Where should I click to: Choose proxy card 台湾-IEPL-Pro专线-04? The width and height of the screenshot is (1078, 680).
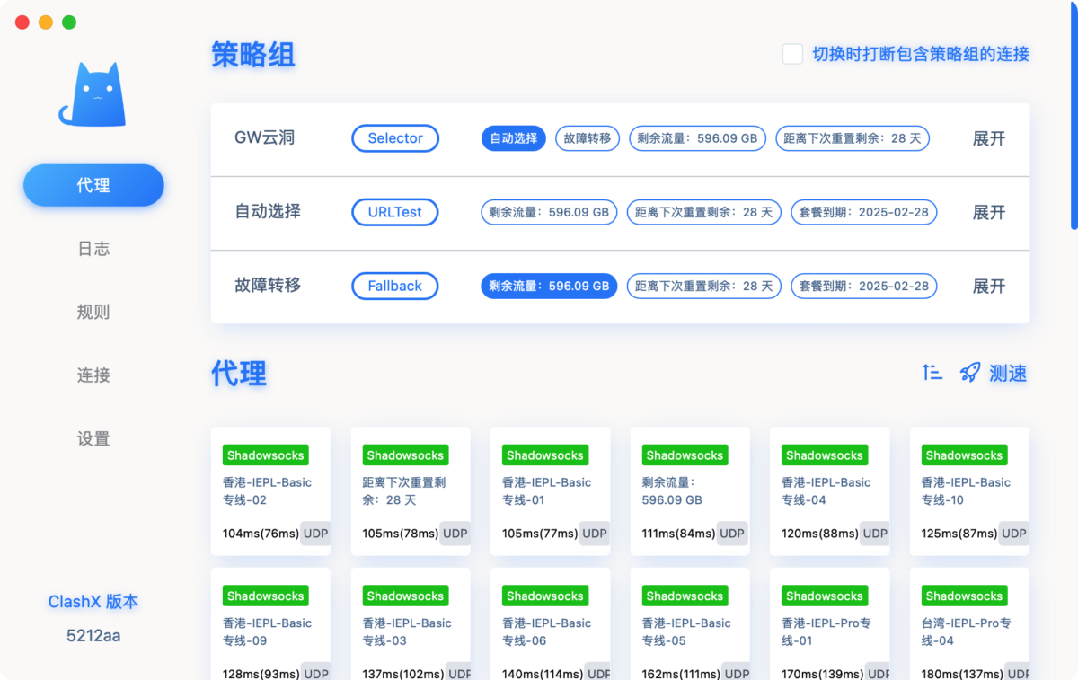[969, 623]
